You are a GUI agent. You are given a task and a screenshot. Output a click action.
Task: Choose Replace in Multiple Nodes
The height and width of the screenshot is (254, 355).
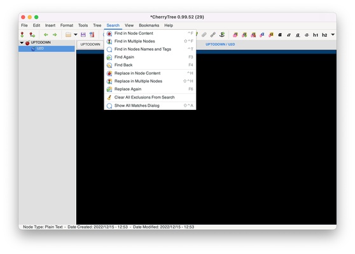click(x=150, y=81)
